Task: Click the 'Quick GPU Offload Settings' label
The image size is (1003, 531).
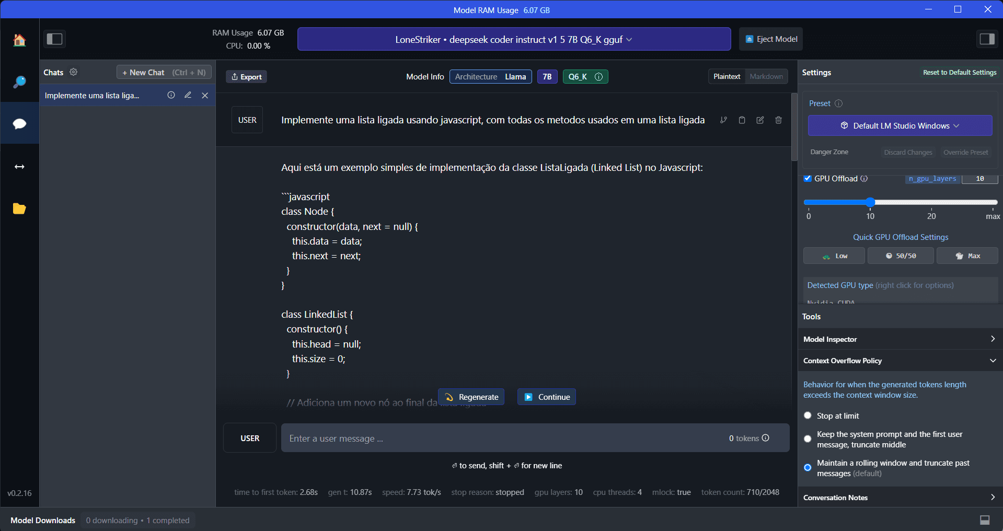Action: pyautogui.click(x=901, y=237)
